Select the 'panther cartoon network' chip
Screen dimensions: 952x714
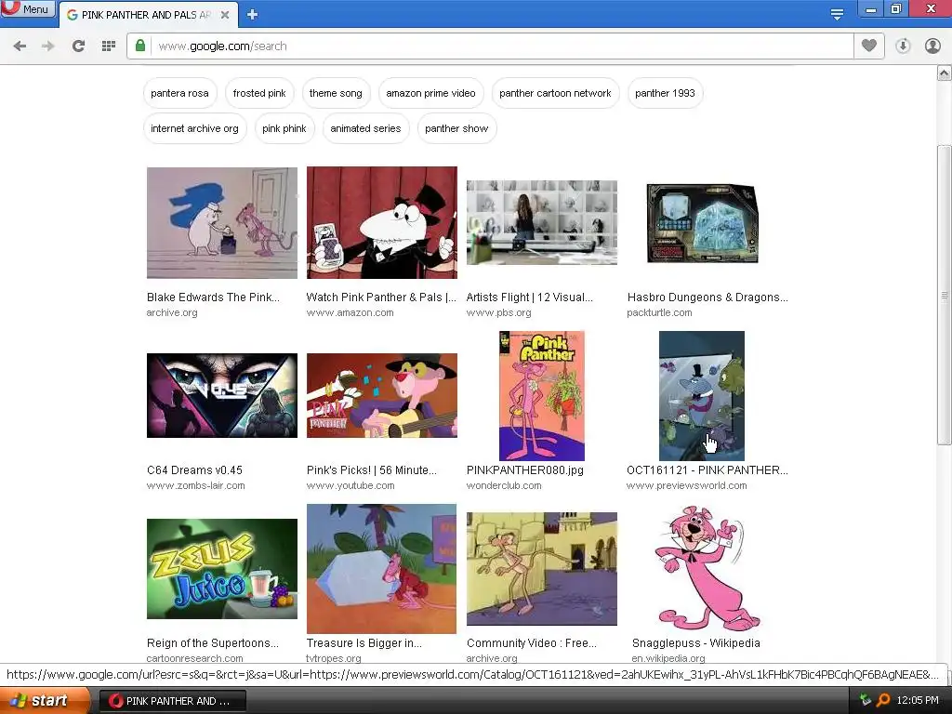(x=555, y=93)
